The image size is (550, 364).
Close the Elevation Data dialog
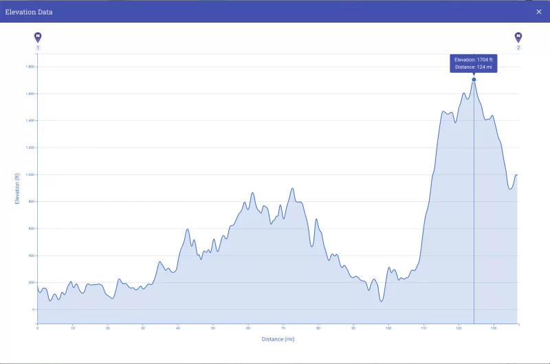[539, 12]
